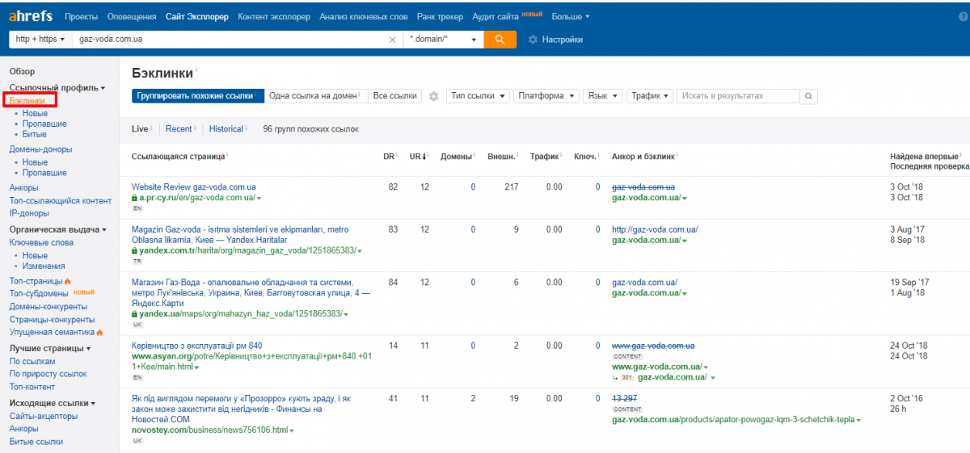Switch to the Historical tab
970x453 pixels.
226,129
